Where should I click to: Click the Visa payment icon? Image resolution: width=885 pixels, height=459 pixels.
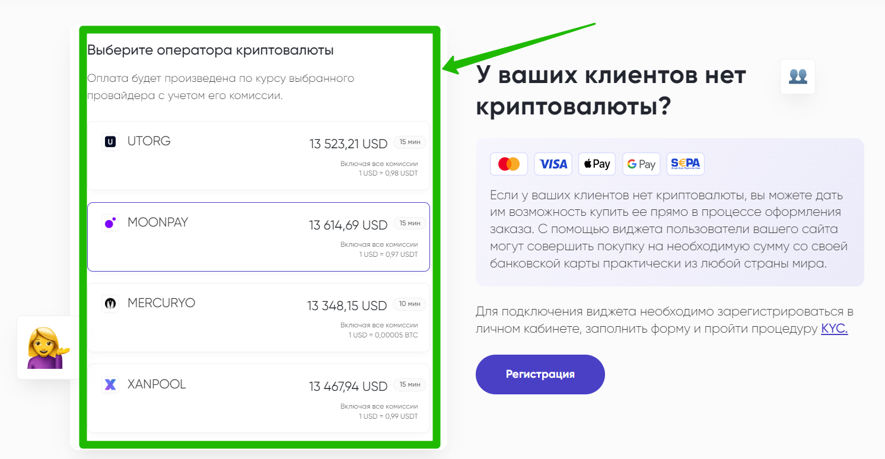pos(553,164)
